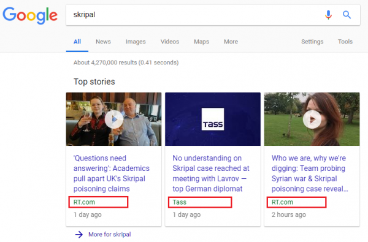Open the Tass logo thumbnail
The width and height of the screenshot is (368, 242).
pyautogui.click(x=213, y=119)
